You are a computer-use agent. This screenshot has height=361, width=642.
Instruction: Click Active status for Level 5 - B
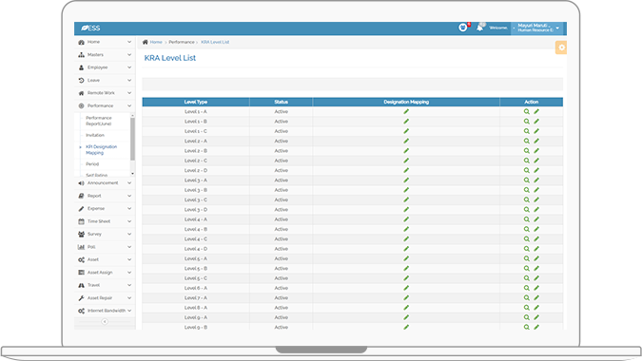pos(281,269)
